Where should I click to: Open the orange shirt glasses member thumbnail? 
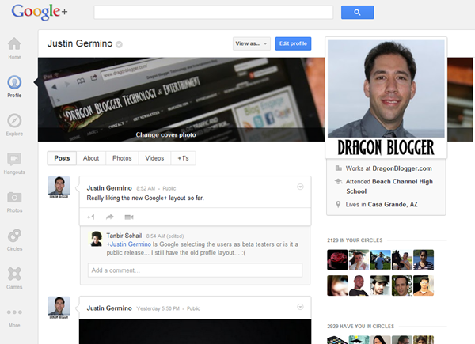click(x=424, y=285)
